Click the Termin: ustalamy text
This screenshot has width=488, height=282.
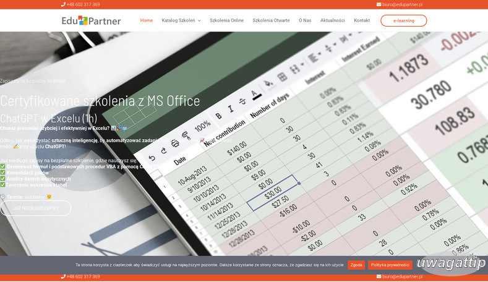pos(26,197)
